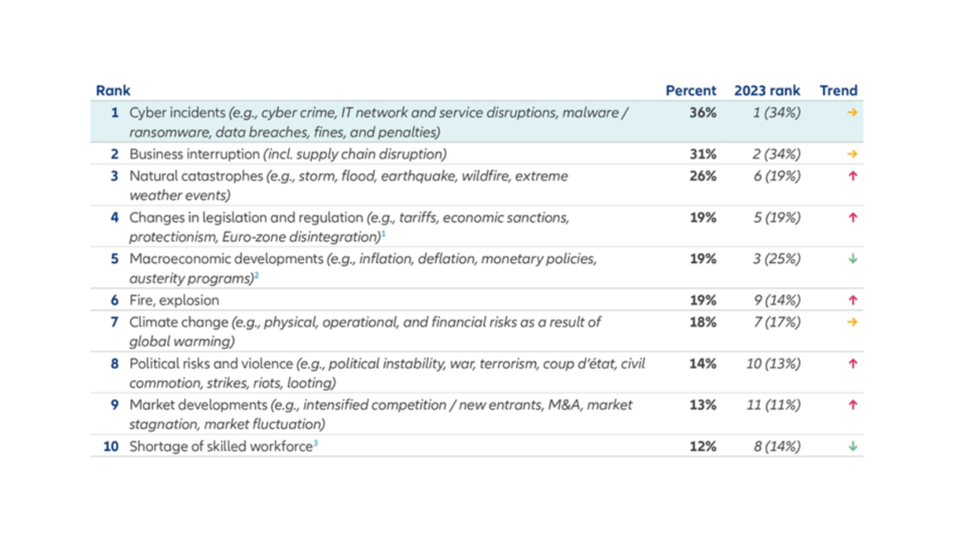The height and width of the screenshot is (541, 961).
Task: Open footnote 3 after Shortage of skilled workforce
Action: click(315, 443)
